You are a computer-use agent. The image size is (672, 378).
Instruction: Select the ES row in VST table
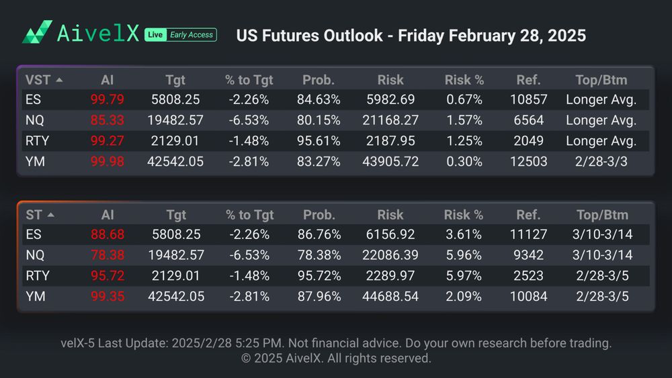point(34,100)
